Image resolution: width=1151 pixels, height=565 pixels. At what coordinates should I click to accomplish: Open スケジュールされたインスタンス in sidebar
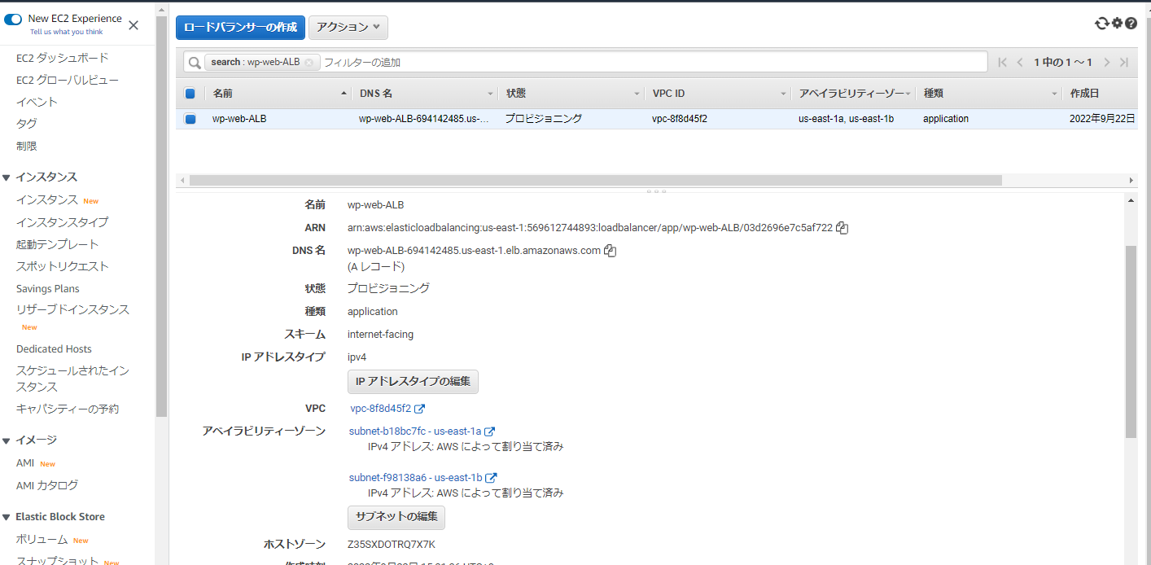pyautogui.click(x=72, y=379)
